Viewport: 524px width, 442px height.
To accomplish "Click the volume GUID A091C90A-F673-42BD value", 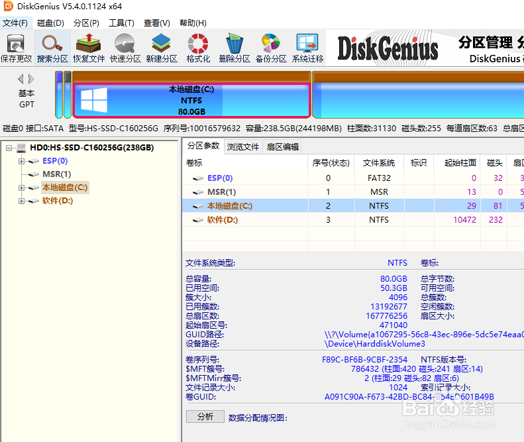I will click(x=409, y=397).
